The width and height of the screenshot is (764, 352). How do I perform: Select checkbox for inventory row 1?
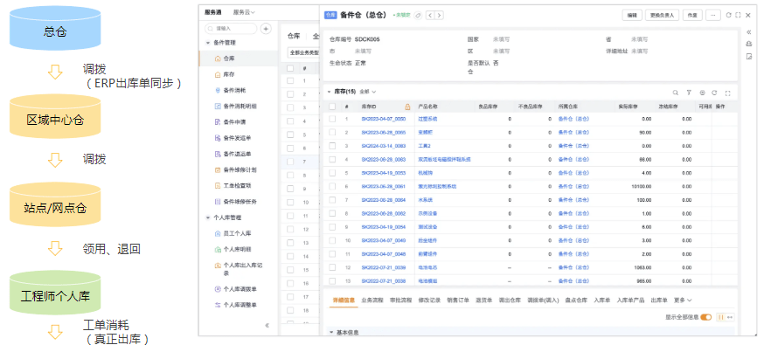[x=332, y=118]
